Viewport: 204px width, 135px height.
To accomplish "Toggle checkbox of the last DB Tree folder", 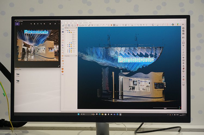I will (x=69, y=52).
